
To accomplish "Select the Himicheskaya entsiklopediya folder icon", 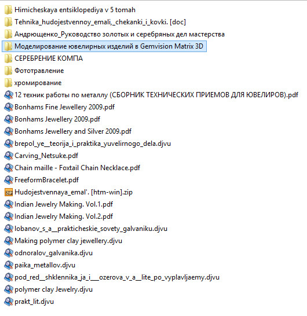I will (8, 10).
